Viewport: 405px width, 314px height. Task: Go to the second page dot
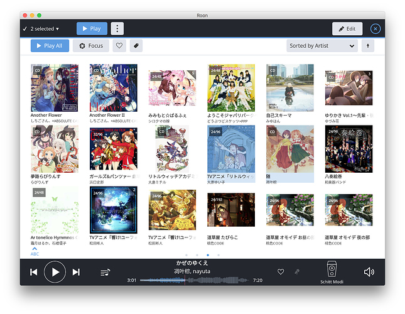(197, 255)
